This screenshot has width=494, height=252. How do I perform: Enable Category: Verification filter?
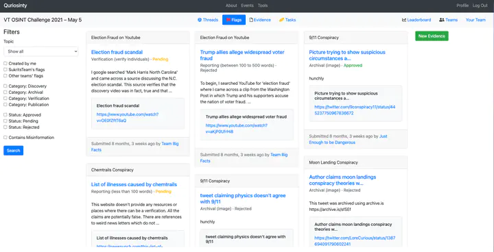(5, 99)
